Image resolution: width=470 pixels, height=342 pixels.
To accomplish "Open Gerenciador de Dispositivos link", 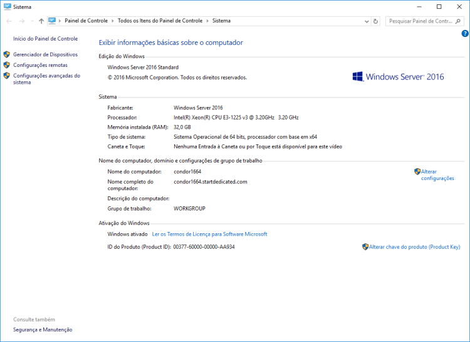I will point(45,54).
